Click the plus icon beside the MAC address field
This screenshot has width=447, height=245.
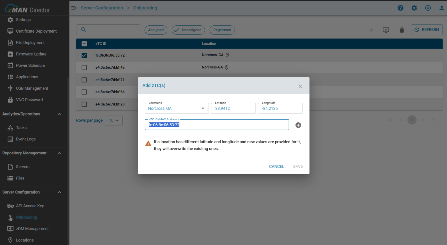pos(298,125)
